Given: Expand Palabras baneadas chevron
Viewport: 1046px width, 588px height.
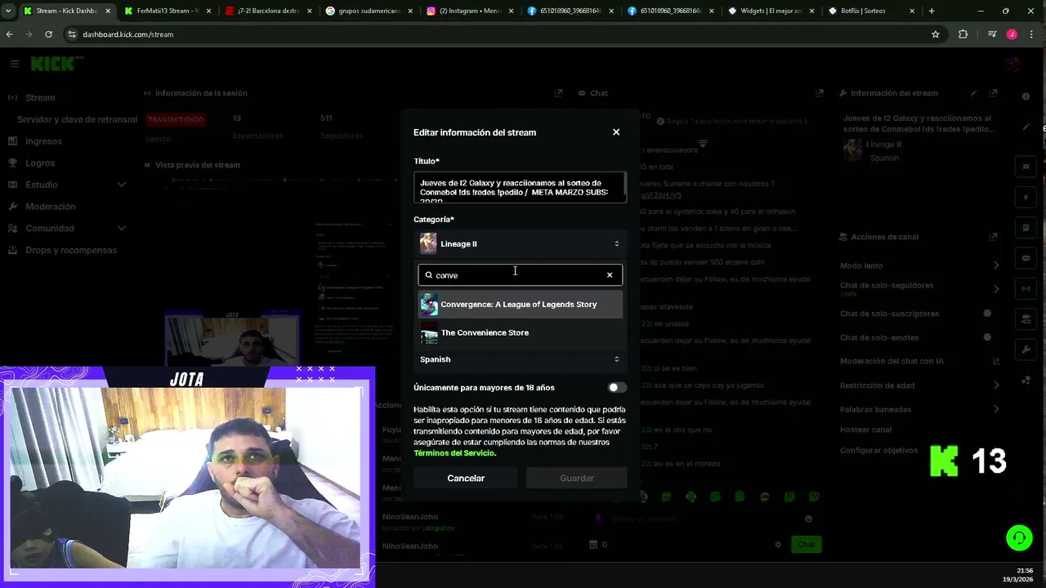Looking at the screenshot, I should click(996, 409).
